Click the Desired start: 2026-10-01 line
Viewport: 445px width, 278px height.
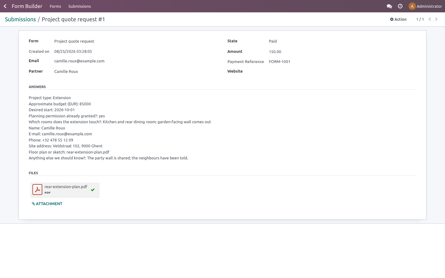point(52,110)
